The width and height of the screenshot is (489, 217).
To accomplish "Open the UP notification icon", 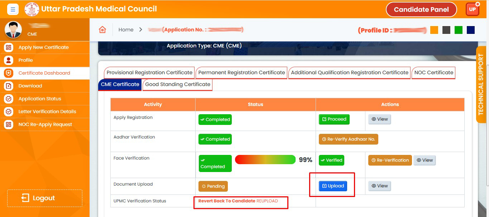I will pos(472,9).
